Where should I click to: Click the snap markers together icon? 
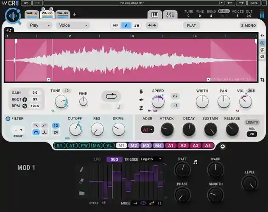coord(152,25)
